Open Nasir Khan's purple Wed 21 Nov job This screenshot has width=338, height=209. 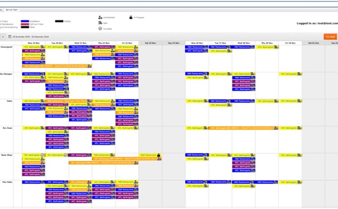(x=80, y=155)
